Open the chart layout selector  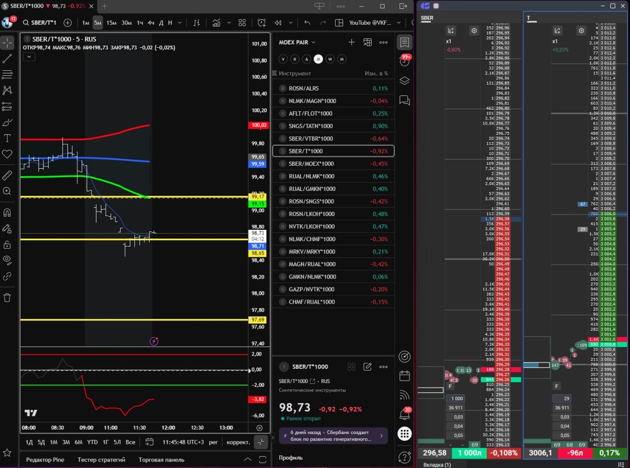click(x=339, y=23)
